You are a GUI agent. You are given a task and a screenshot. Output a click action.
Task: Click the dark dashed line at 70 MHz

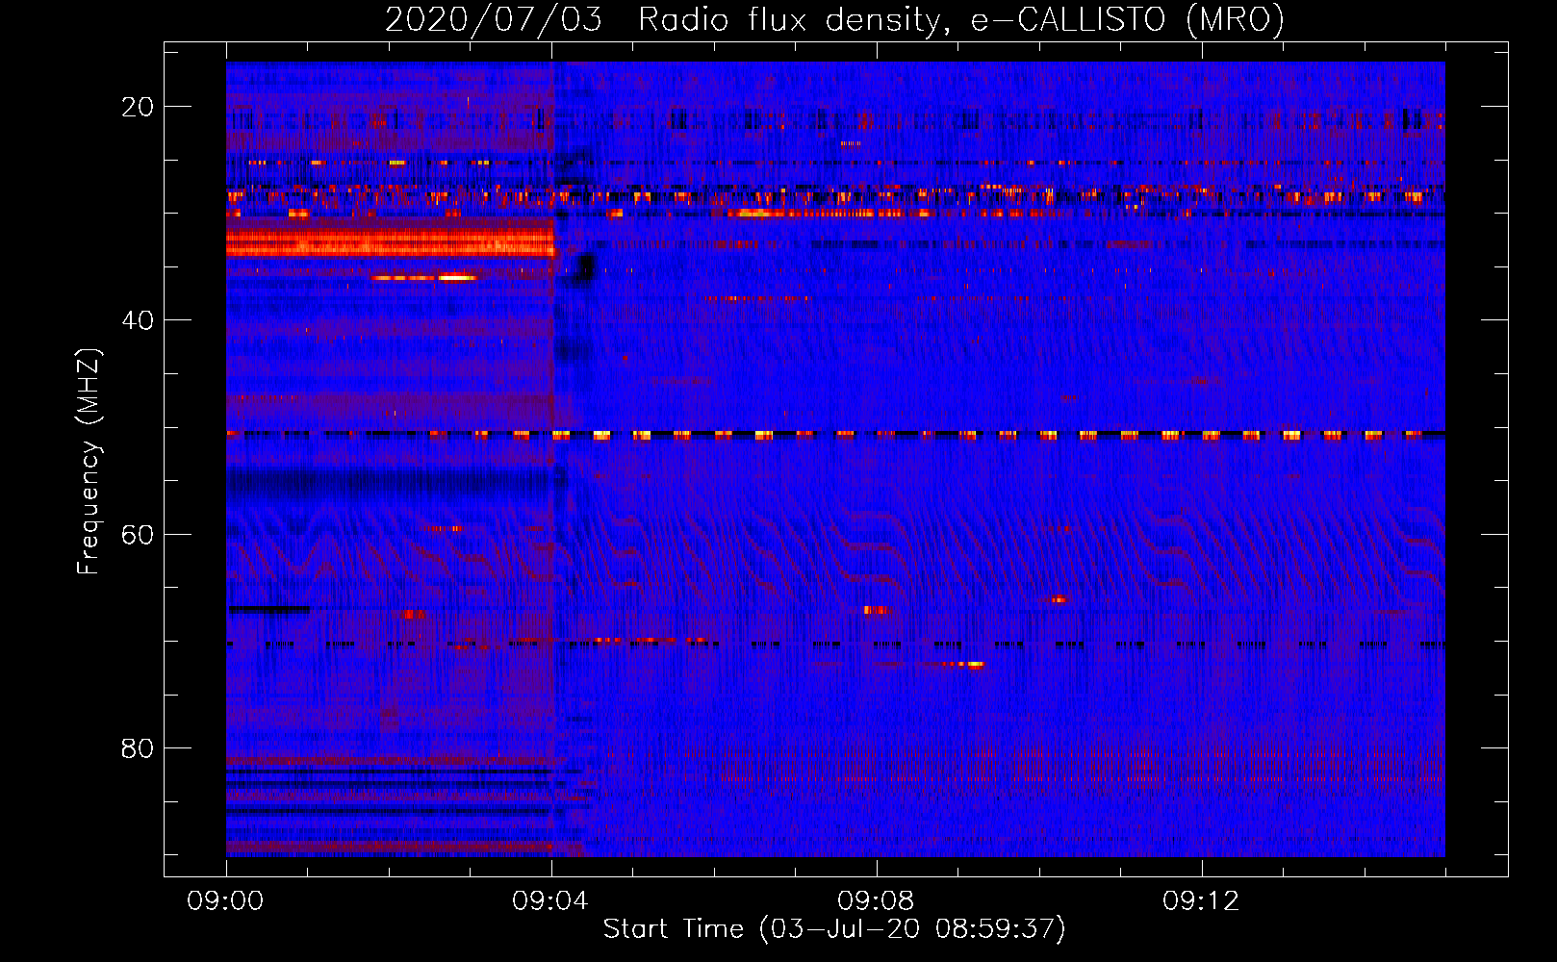pos(835,644)
